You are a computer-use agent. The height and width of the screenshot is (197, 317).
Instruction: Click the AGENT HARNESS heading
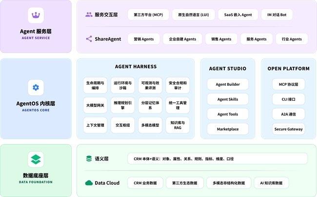136,66
